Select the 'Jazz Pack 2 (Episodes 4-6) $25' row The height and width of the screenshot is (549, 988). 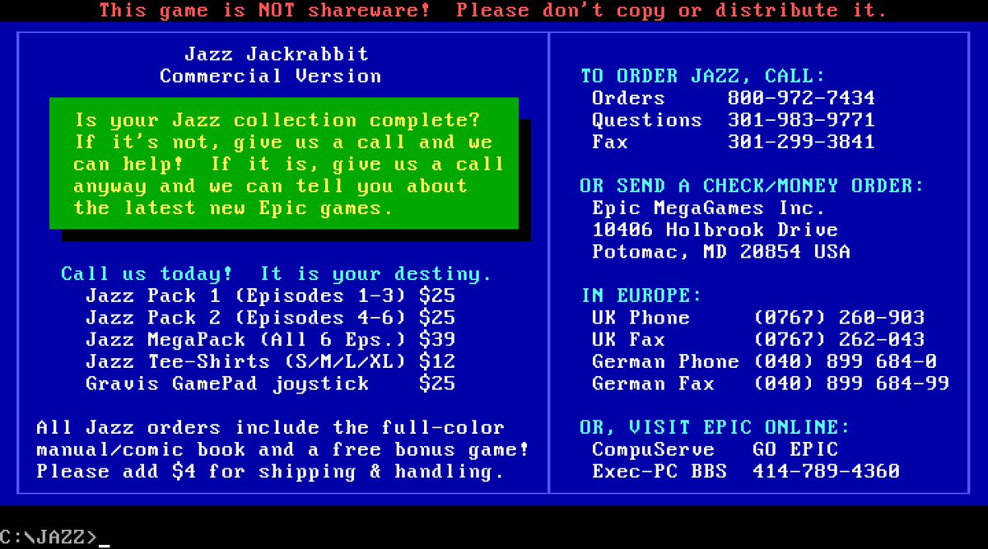pyautogui.click(x=271, y=318)
